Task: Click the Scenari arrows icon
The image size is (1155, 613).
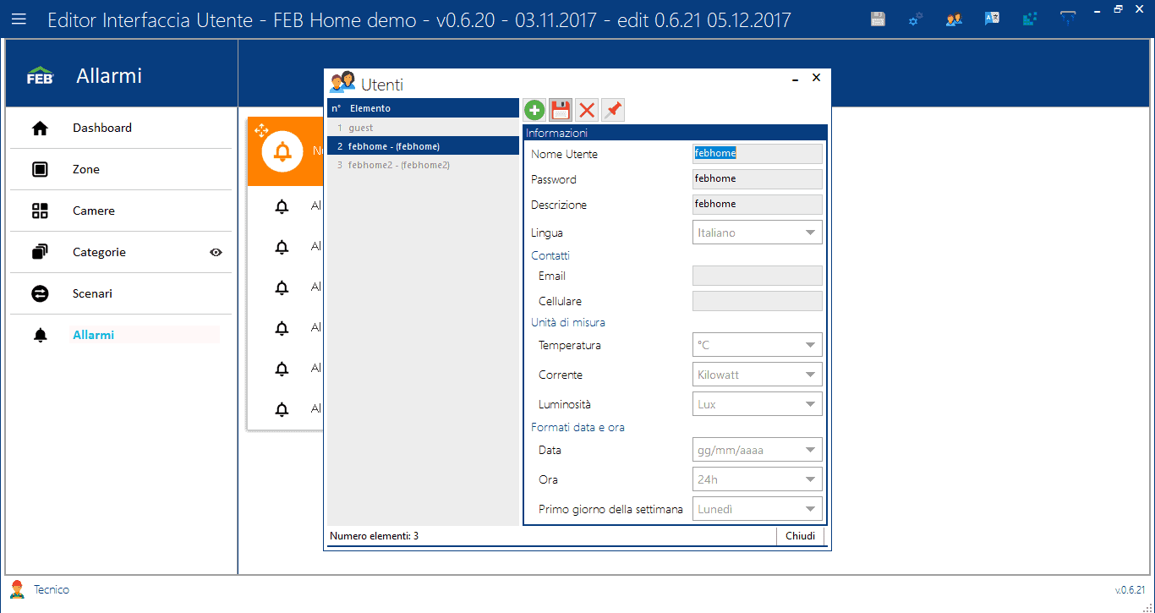Action: tap(40, 293)
